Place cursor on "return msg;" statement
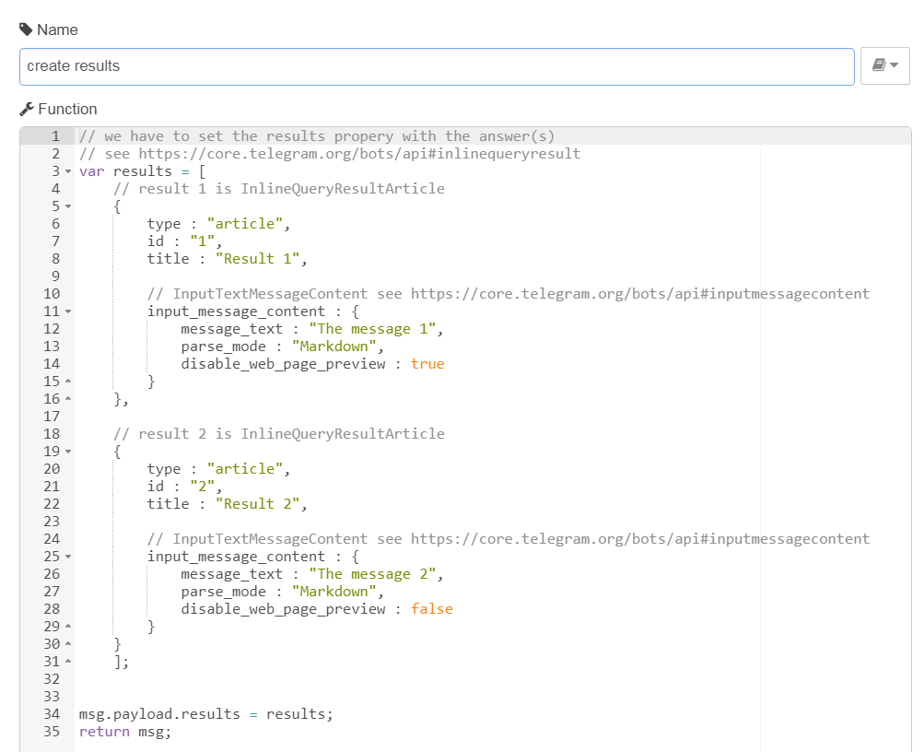 point(125,732)
